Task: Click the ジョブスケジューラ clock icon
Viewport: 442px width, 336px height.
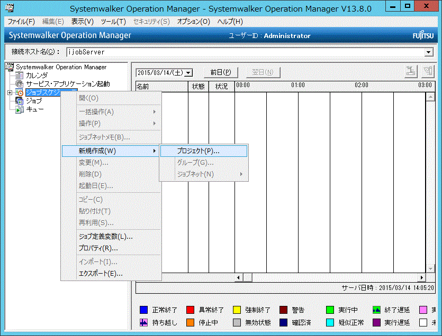Action: [19, 92]
